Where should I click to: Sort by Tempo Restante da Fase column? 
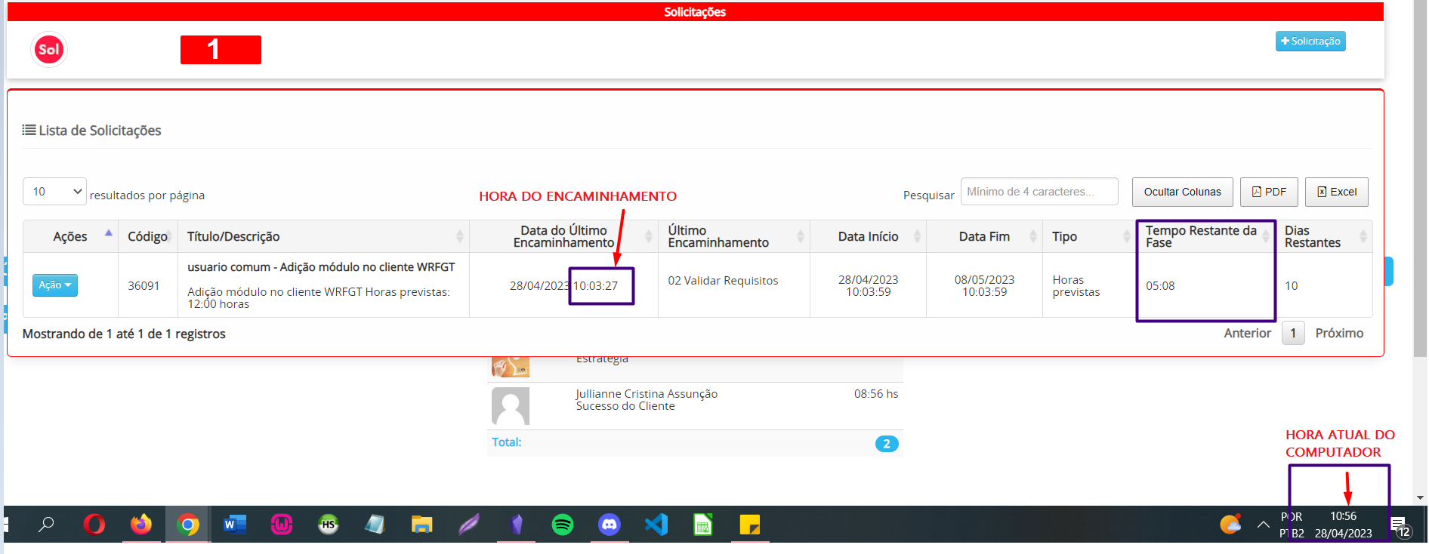[1201, 236]
